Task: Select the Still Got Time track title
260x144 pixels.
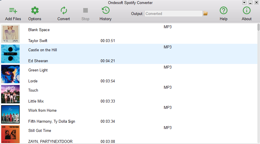Action: pos(40,130)
